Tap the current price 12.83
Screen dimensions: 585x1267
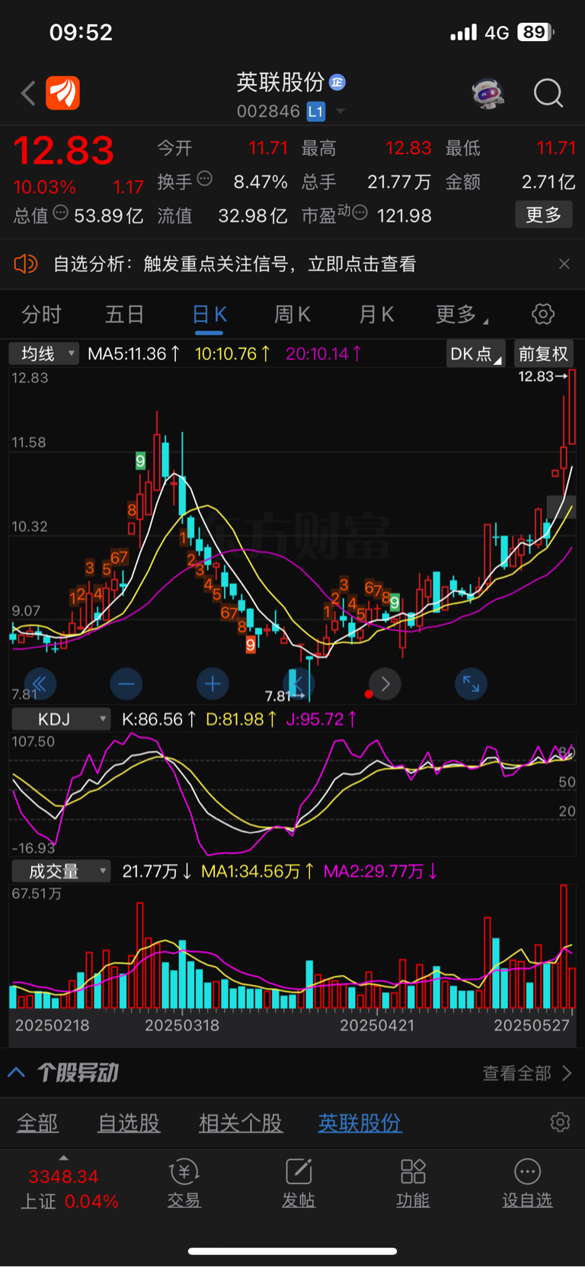coord(64,150)
